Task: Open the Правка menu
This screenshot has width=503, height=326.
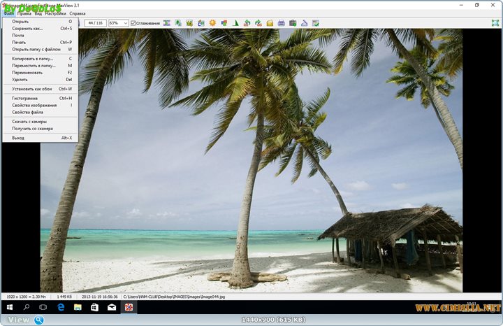Action: pyautogui.click(x=24, y=13)
